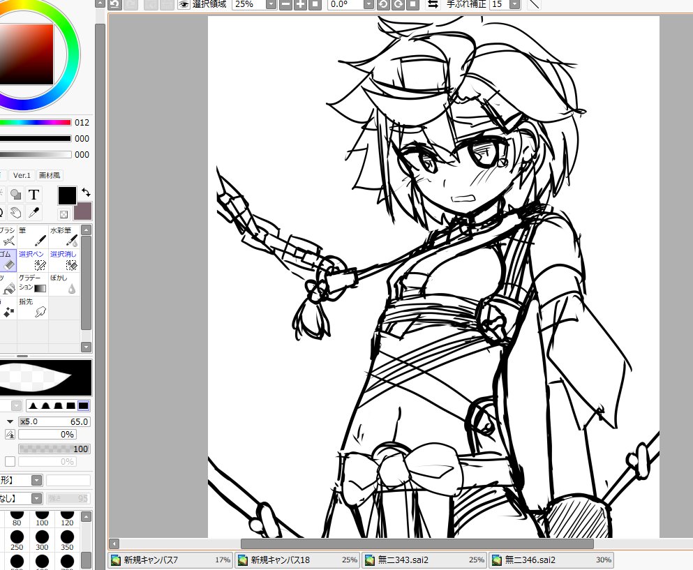Viewport: 693px width, 570px height.
Task: Reset canvas rotation square button
Action: (412, 4)
